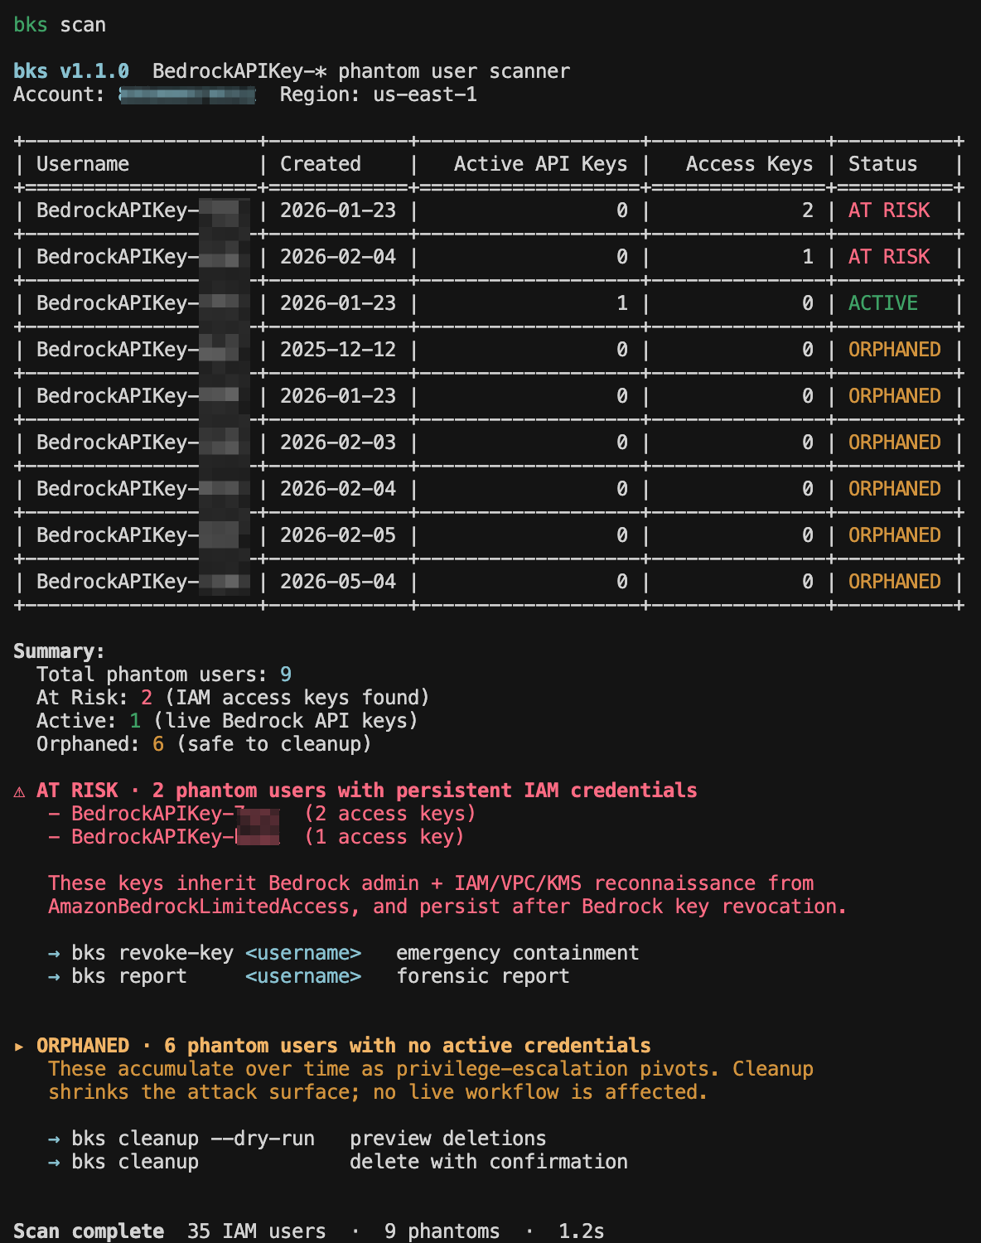Click the 'Region: us-east-1' text

click(379, 94)
